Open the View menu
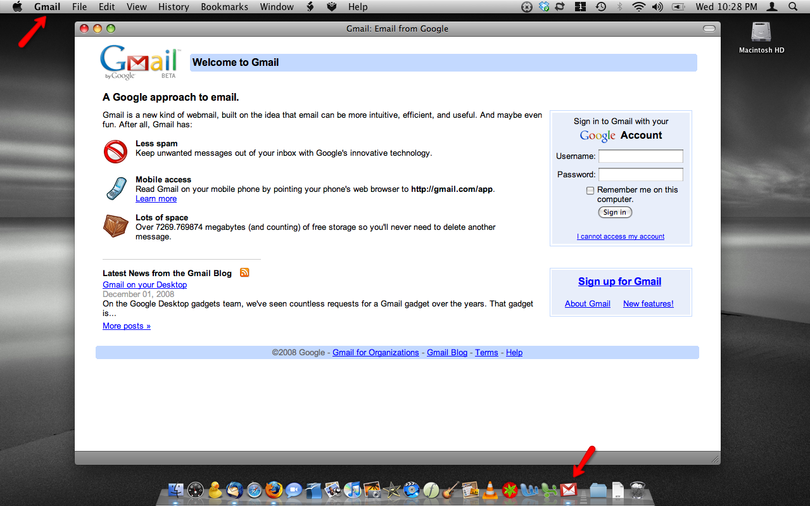810x506 pixels. pyautogui.click(x=137, y=6)
